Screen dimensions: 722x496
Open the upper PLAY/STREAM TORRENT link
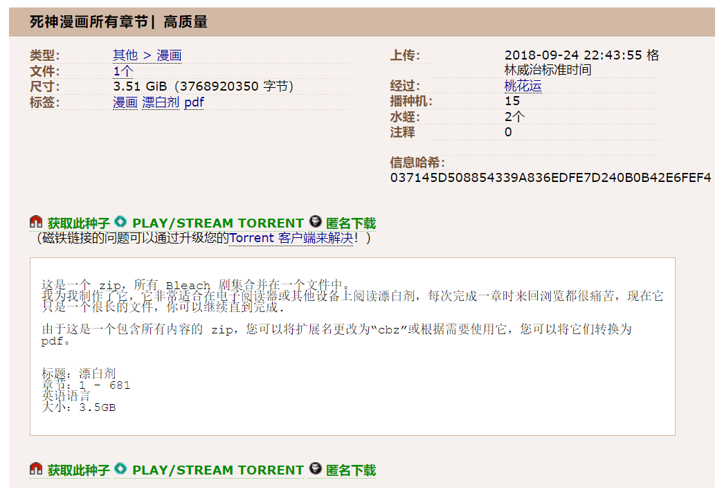click(218, 223)
